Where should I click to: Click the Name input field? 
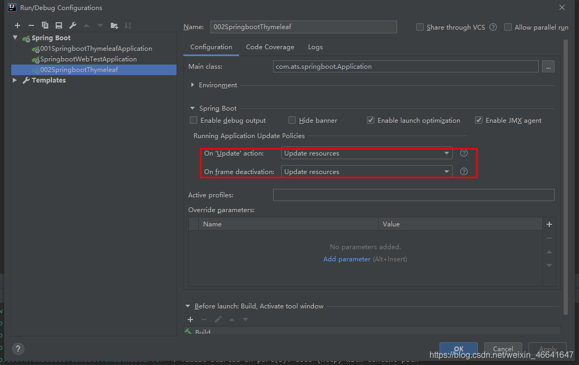pos(303,27)
